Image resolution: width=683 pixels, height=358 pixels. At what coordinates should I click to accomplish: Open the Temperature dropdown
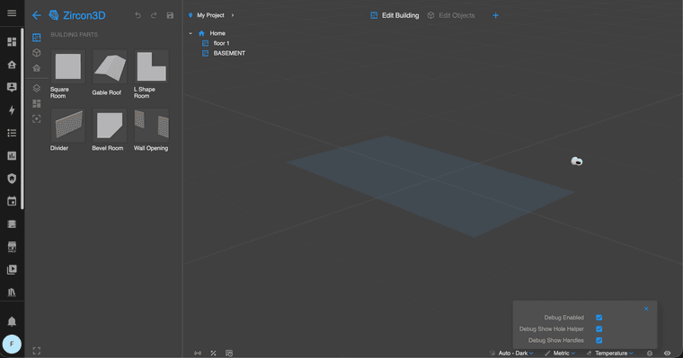click(x=610, y=354)
